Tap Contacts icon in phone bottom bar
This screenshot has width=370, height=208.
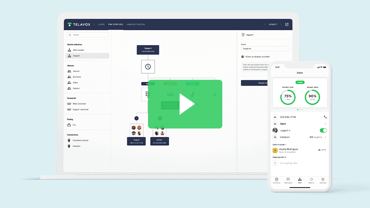[277, 180]
